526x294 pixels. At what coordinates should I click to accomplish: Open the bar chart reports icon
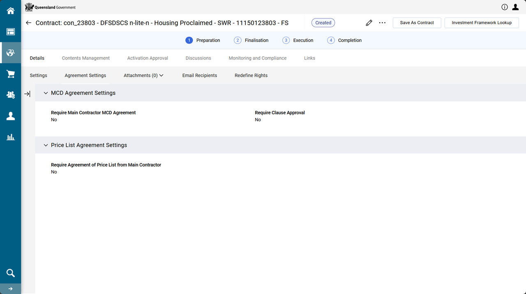10,137
